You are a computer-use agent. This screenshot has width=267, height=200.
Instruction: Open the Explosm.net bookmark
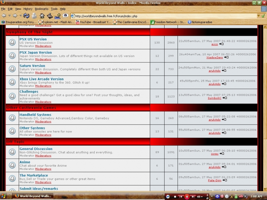[x=56, y=22]
